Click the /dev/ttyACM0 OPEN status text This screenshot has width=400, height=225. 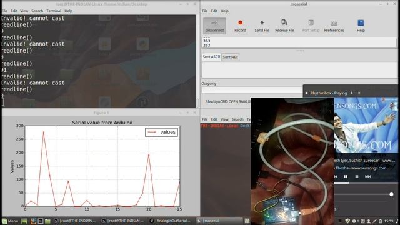[x=228, y=101]
